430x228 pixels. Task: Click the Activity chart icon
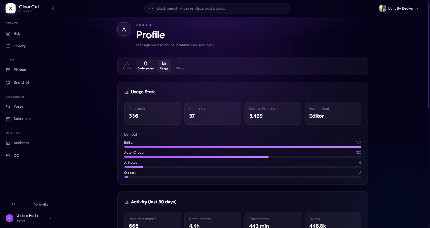click(126, 202)
